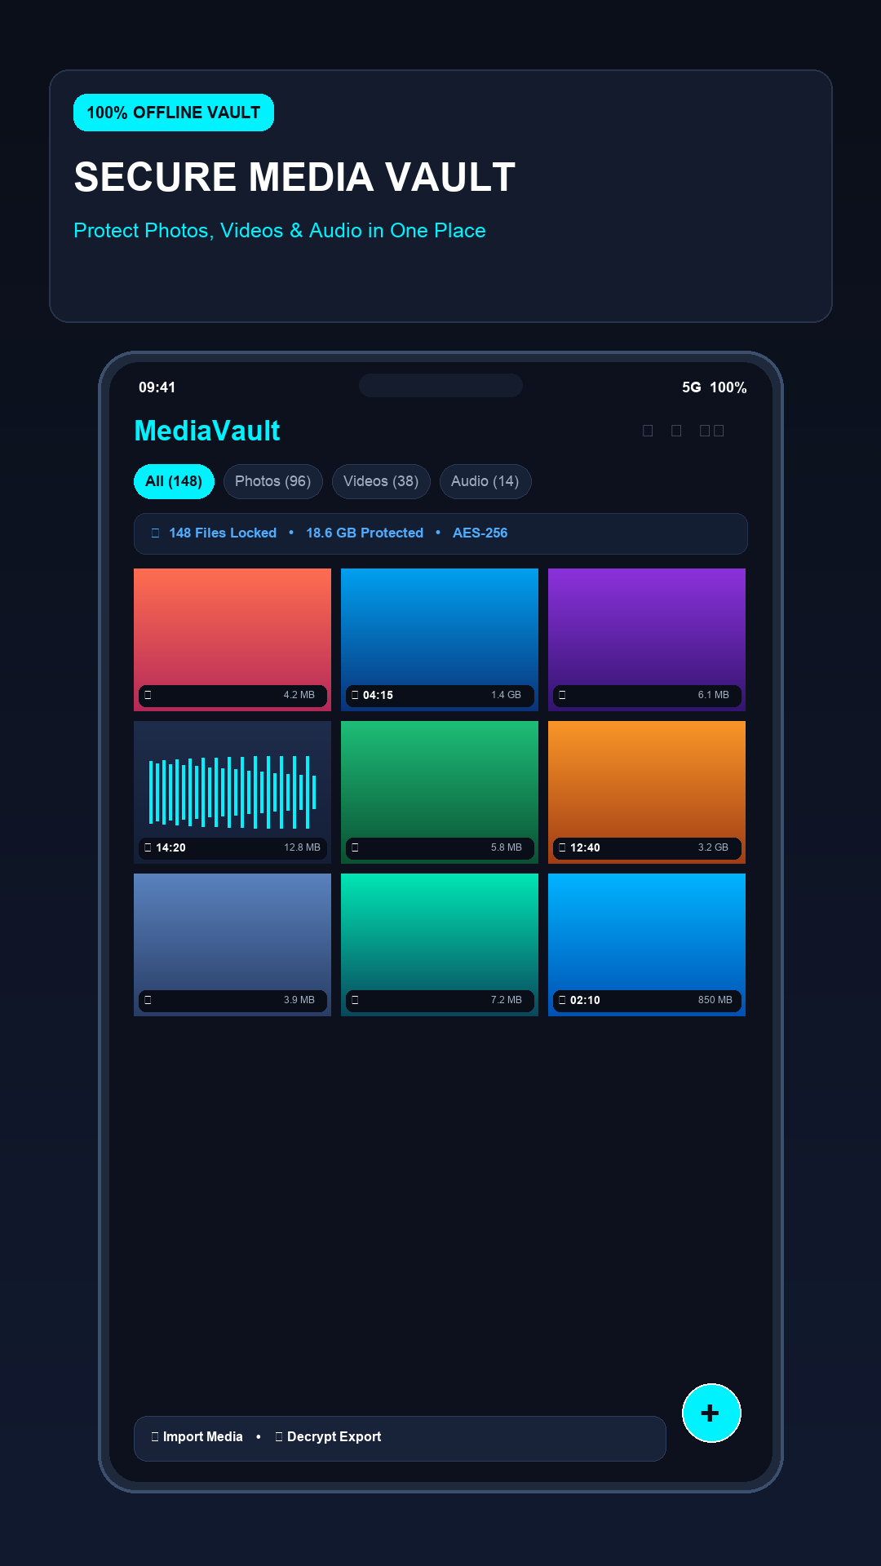881x1566 pixels.
Task: Open the coral-red thumbnail sized 4.2 MB
Action: click(x=232, y=639)
